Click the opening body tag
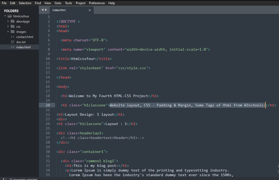Viewport: 279px width, 180px height. point(63,87)
